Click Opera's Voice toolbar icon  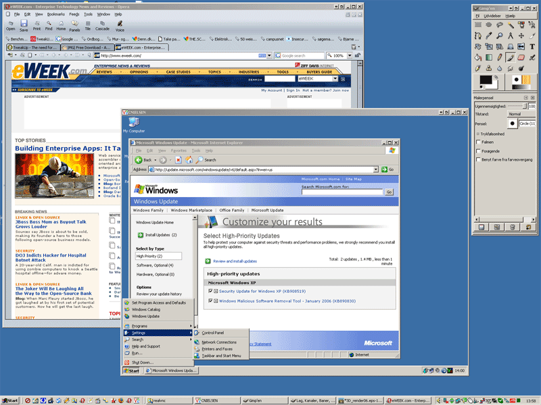120,25
